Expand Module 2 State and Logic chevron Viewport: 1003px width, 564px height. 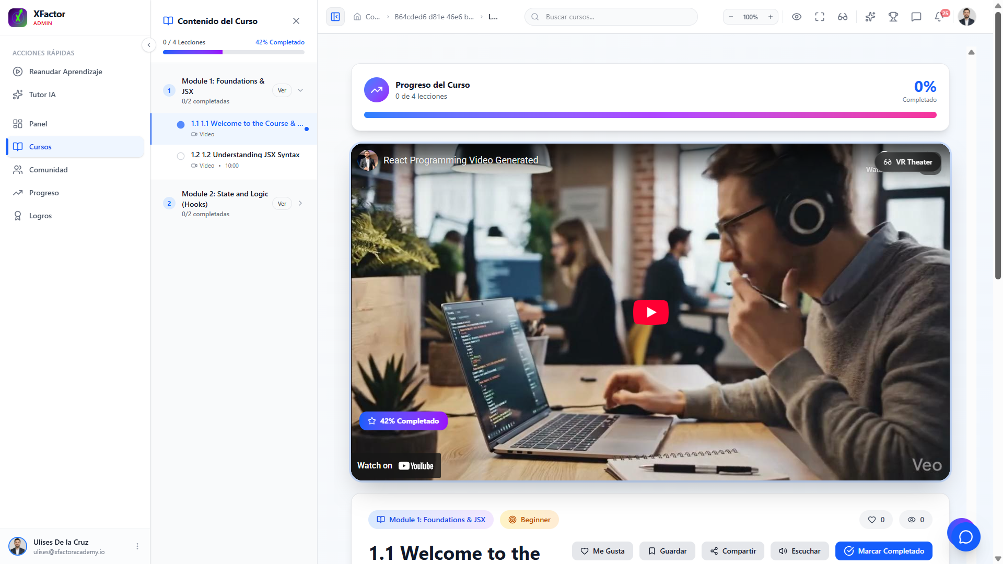(300, 204)
